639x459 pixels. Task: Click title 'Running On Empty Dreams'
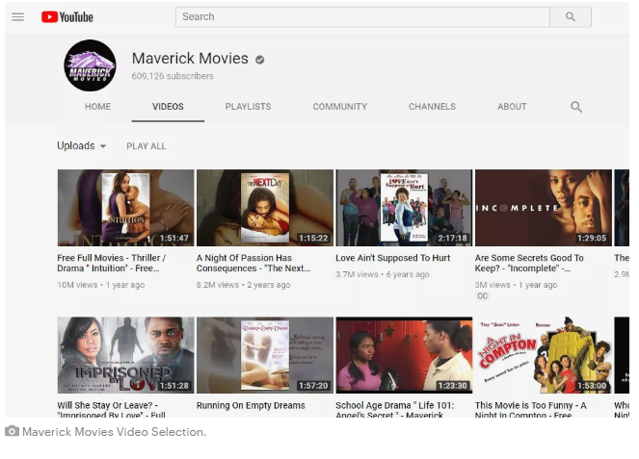click(x=251, y=406)
